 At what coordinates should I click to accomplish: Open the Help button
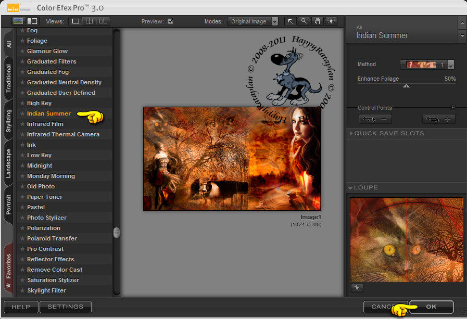21,307
